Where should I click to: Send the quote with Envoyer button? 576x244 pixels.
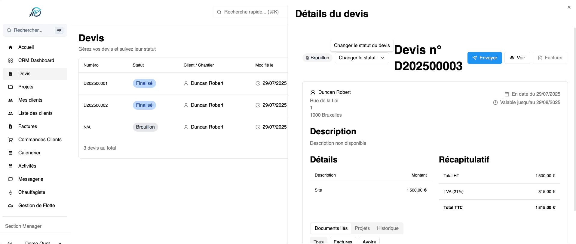[485, 58]
